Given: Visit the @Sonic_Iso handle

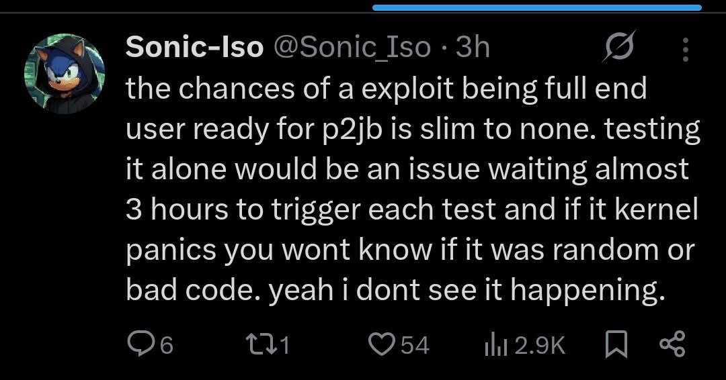Looking at the screenshot, I should pos(353,48).
